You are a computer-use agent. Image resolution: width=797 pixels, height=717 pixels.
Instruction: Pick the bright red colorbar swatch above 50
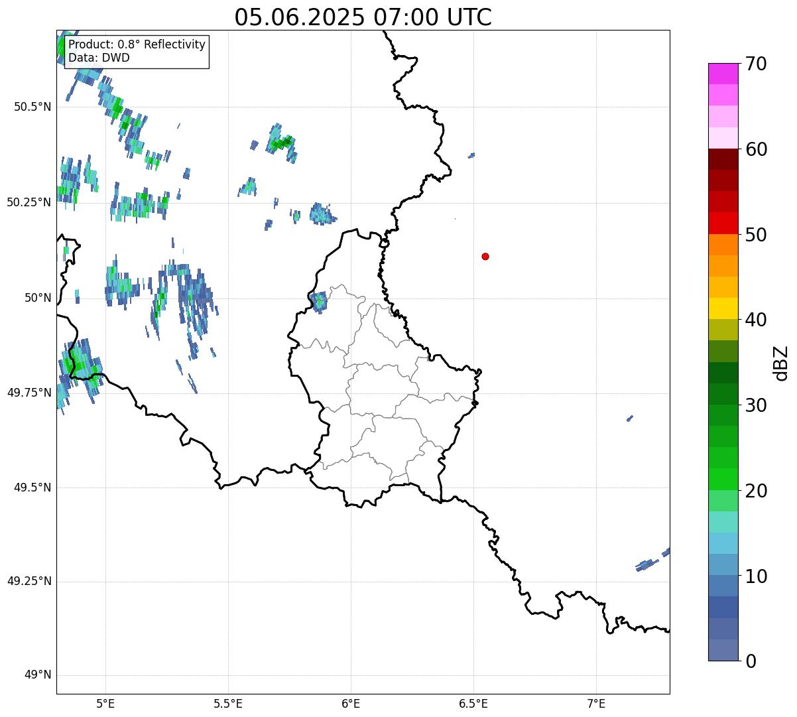723,223
